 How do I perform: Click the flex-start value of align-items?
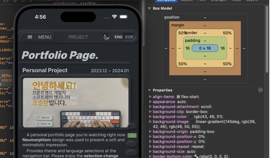tap(190, 97)
